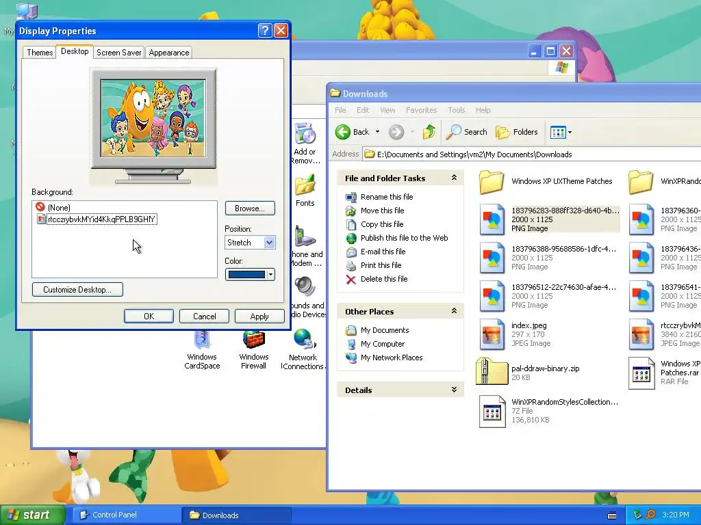The image size is (701, 525).
Task: Select Windows XP Patches.rar file
Action: (x=665, y=373)
